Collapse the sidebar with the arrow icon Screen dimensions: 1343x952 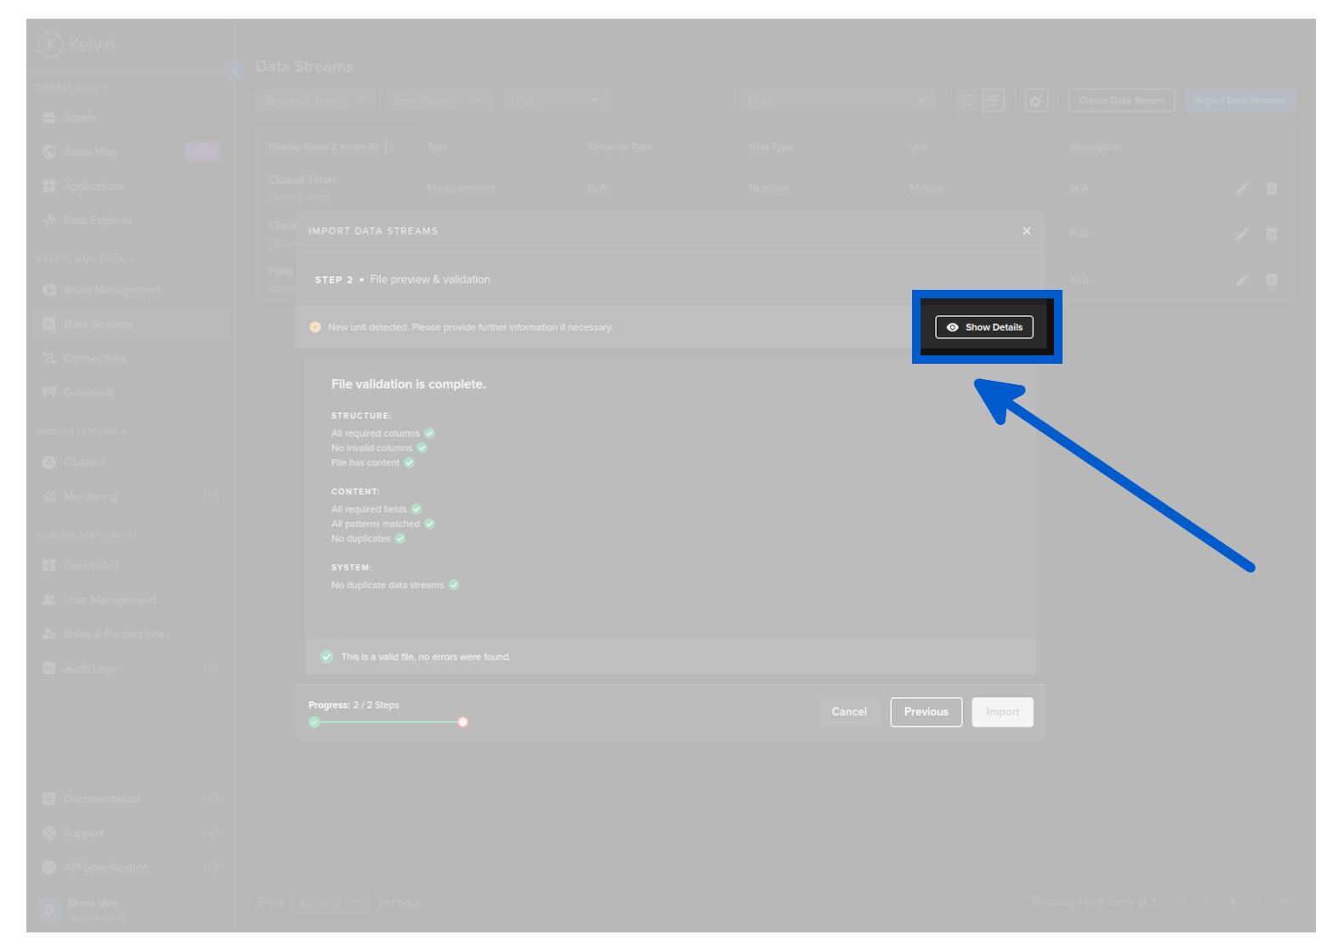(235, 71)
